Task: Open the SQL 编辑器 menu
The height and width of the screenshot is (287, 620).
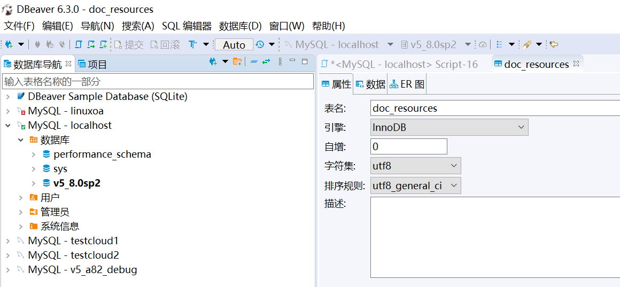Action: coord(187,26)
